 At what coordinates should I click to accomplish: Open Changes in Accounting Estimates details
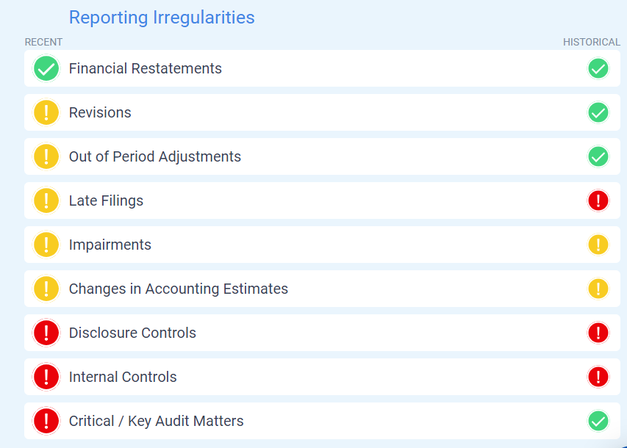[x=322, y=289]
